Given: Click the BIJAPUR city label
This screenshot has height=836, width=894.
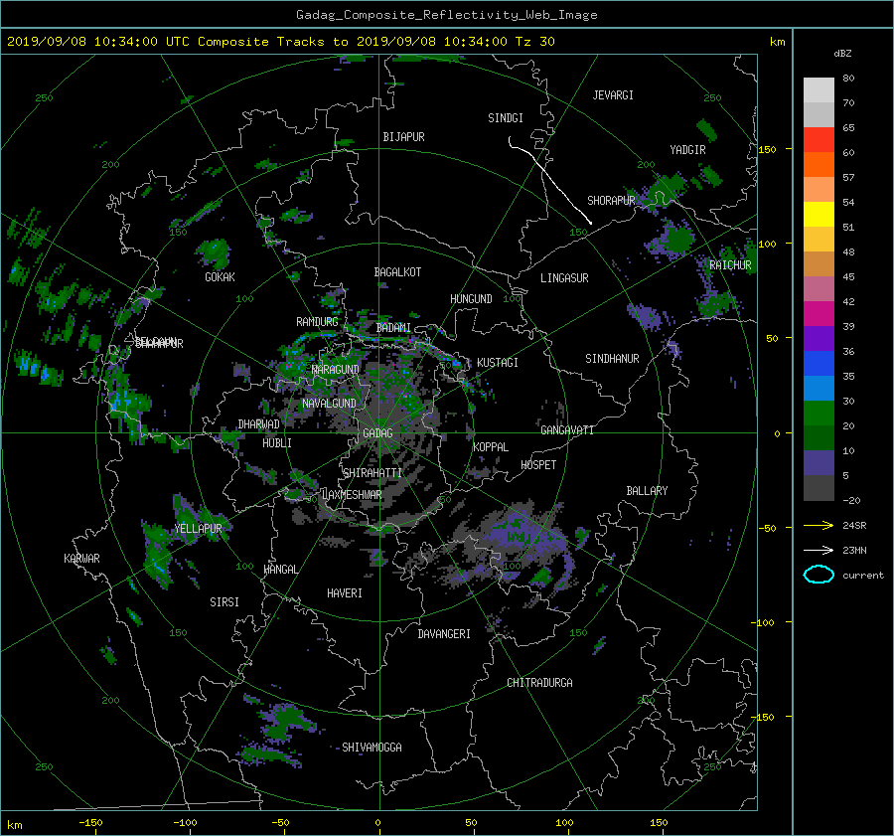Looking at the screenshot, I should click(403, 137).
